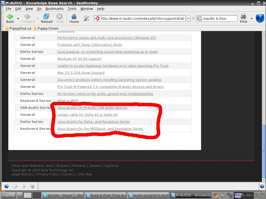Image resolution: width=266 pixels, height=199 pixels.
Task: Switch to 'audio programs stud' taskbar window
Action: point(148,195)
